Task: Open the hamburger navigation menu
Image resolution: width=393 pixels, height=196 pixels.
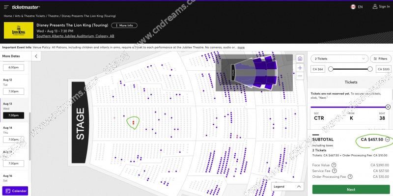Action: 6,7
